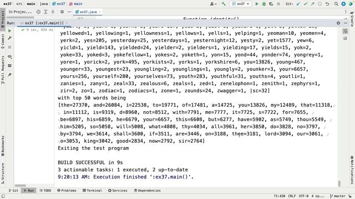This screenshot has height=199, width=355.
Task: Click the main method breadcrumb
Action: click(x=76, y=4)
